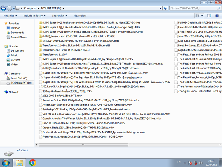Click the taskbar volume speaker icon

click(200, 163)
